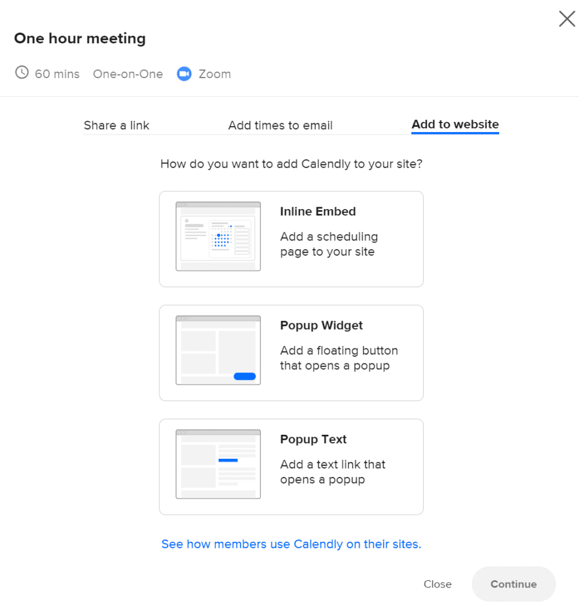Pick the Popup Text option title

click(313, 440)
